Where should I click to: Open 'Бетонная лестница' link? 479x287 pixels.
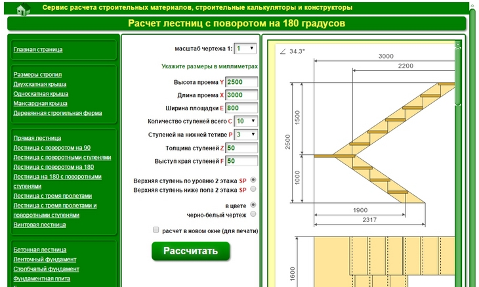pos(40,250)
